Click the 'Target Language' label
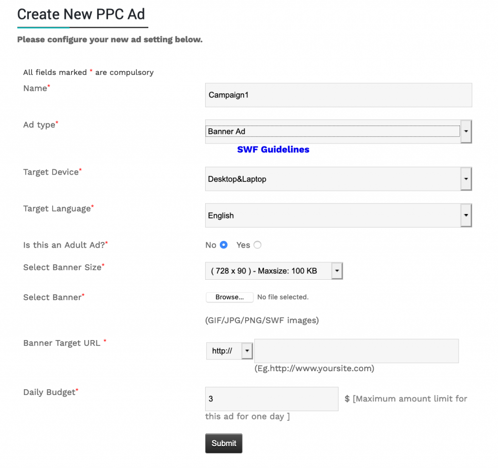Screen dimensions: 498x468 [x=58, y=208]
